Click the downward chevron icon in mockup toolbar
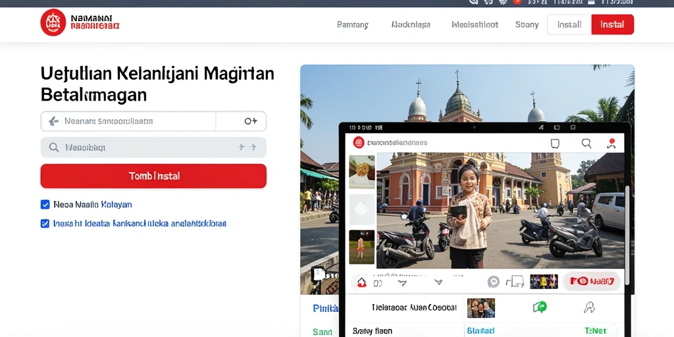 tap(438, 282)
